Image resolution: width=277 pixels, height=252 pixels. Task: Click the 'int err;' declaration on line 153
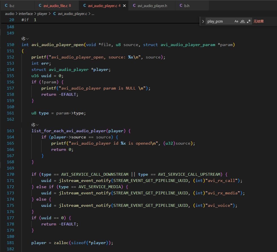click(x=41, y=63)
